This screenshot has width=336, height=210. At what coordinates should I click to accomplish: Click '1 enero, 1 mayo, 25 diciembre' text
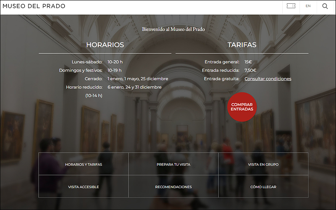click(x=138, y=79)
